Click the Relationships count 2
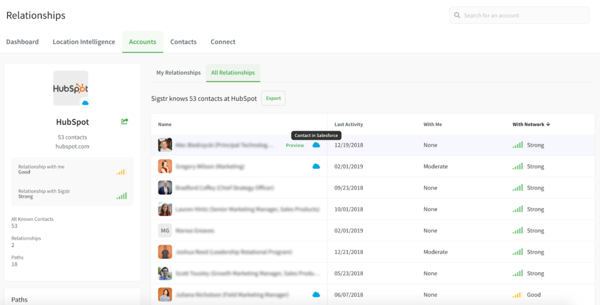Screen dimensions: 600x305 pyautogui.click(x=13, y=245)
